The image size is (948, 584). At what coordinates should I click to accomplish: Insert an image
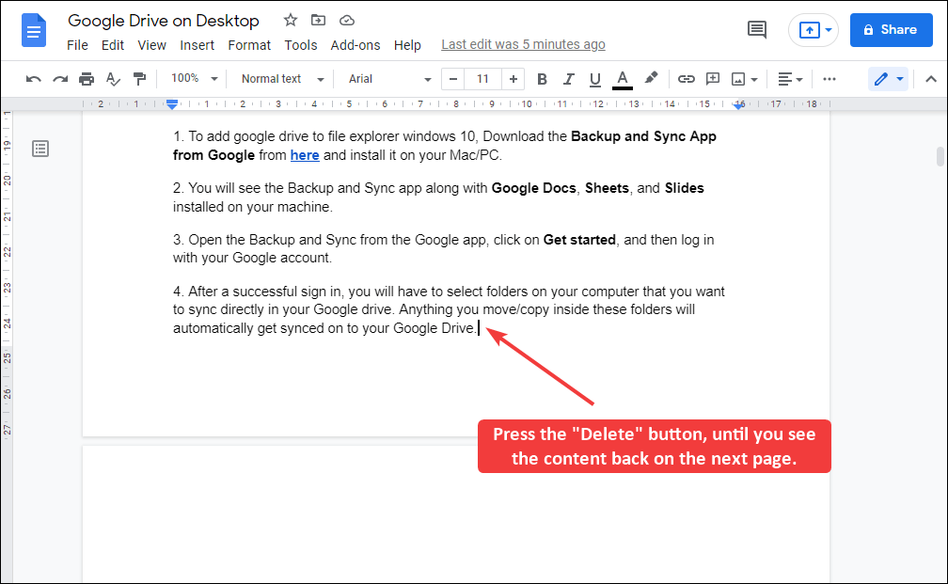point(739,78)
